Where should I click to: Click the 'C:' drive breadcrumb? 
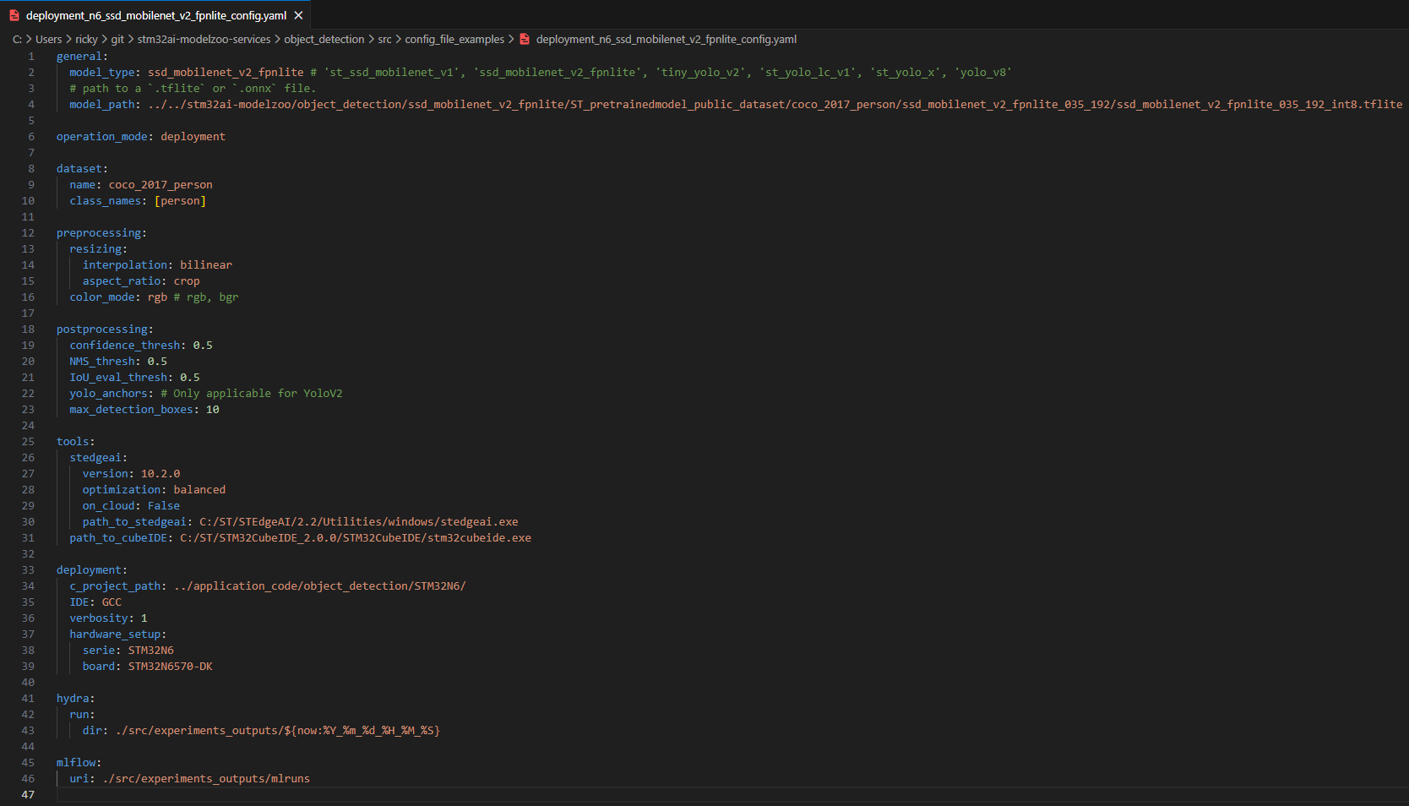click(17, 39)
